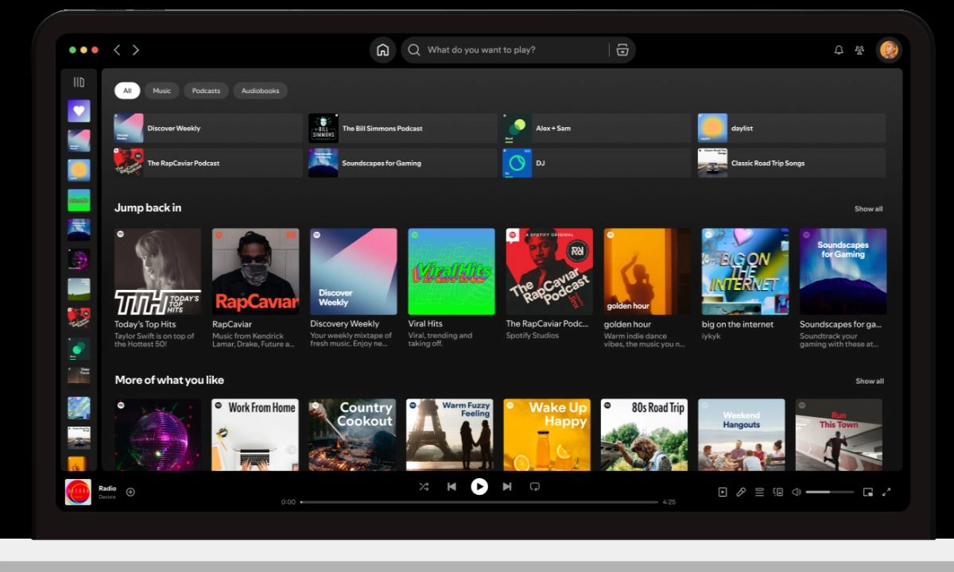Open the browse icon in the search bar
This screenshot has height=572, width=954.
622,49
